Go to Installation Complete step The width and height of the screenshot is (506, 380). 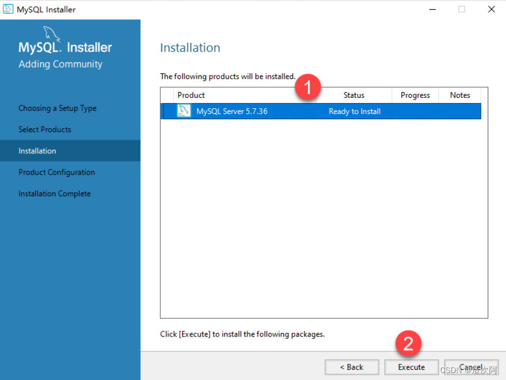pos(54,193)
